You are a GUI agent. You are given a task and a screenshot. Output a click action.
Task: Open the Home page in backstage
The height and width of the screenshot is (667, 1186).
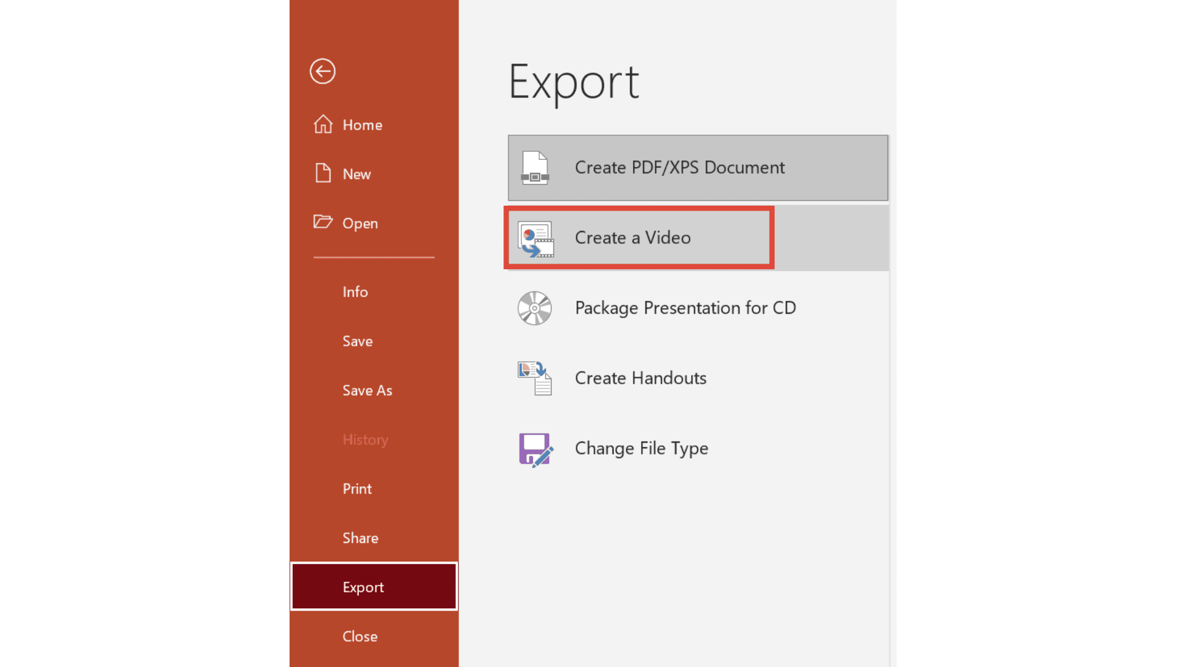pos(374,125)
